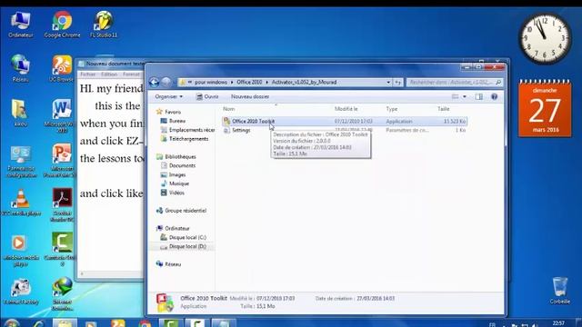582x327 pixels.
Task: Expand the address bar history dropdown
Action: [388, 82]
